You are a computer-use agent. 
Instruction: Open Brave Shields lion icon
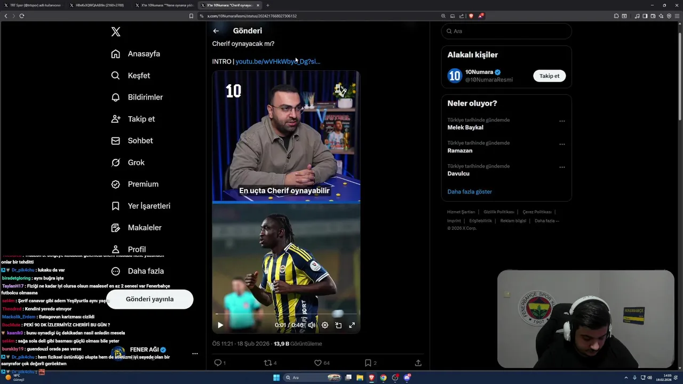471,16
